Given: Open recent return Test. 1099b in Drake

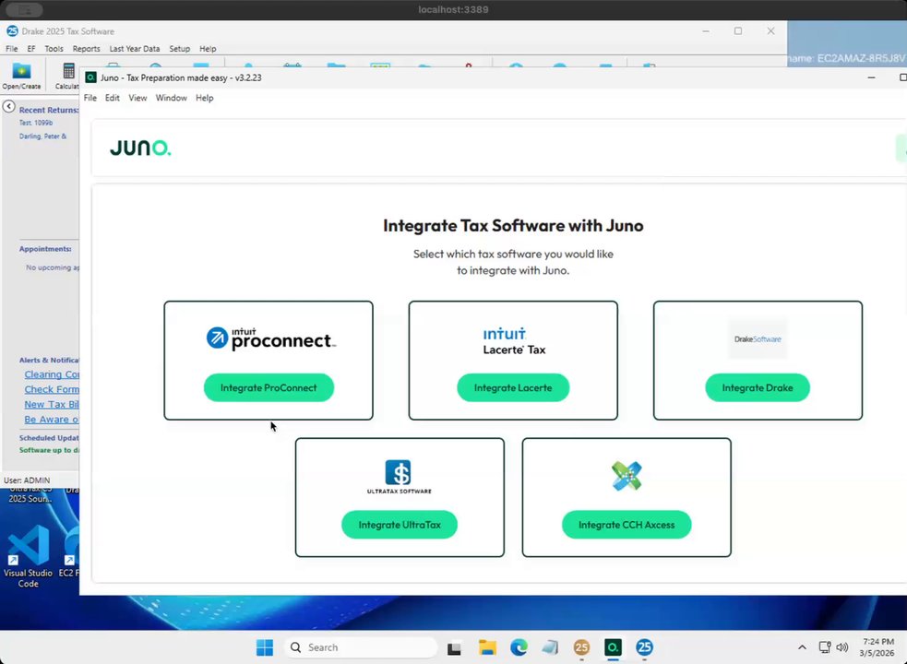Looking at the screenshot, I should pos(36,123).
